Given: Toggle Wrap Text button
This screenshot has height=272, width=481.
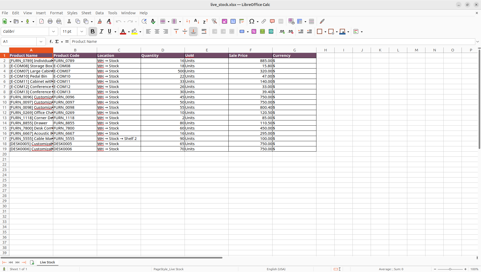Looking at the screenshot, I should tap(204, 31).
